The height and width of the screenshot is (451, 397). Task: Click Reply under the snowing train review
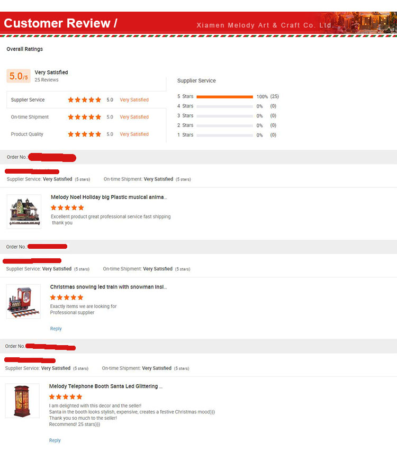[56, 329]
